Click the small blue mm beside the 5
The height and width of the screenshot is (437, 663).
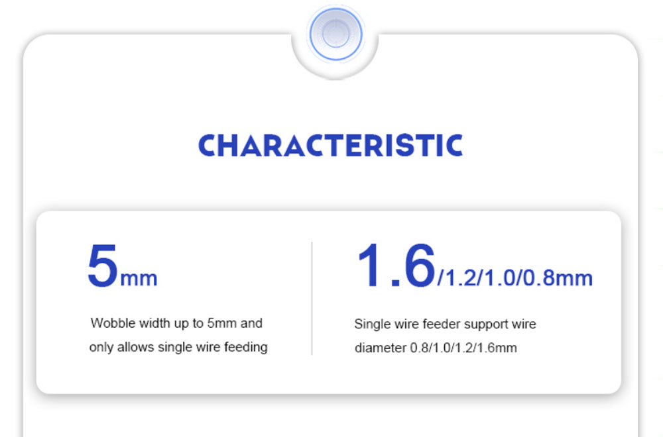[139, 279]
